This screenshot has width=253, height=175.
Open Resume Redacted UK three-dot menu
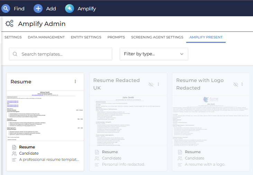coord(159,84)
